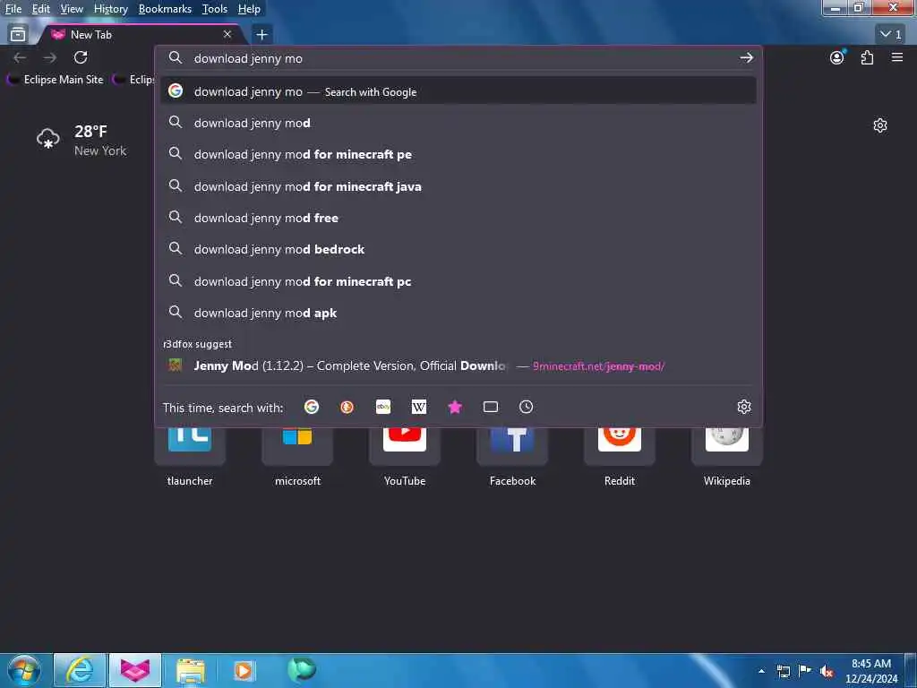This screenshot has width=917, height=688.
Task: Open the View menu
Action: tap(72, 9)
